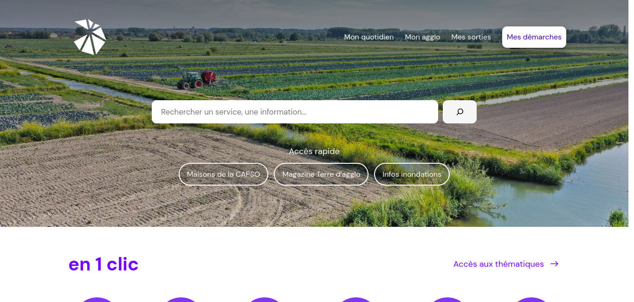Click the Accès rapide label

pos(314,151)
